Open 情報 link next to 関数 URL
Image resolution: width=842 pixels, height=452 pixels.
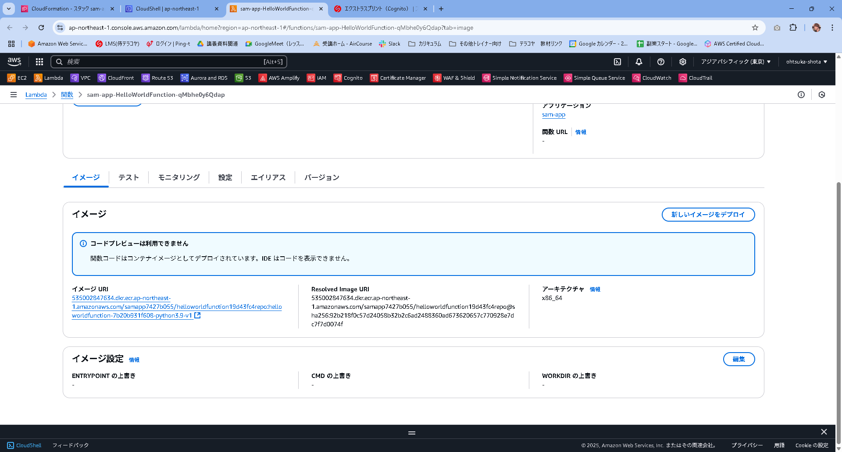(581, 132)
